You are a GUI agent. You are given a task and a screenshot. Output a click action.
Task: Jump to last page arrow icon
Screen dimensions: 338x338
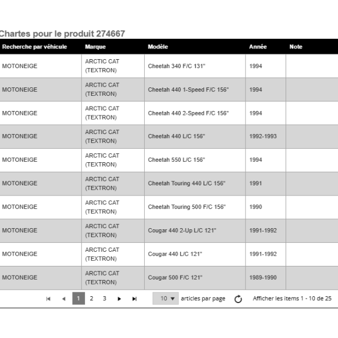(x=134, y=299)
